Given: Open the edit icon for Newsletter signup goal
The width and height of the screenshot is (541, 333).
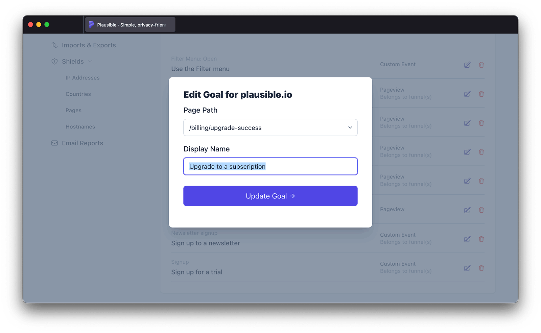Looking at the screenshot, I should point(467,239).
